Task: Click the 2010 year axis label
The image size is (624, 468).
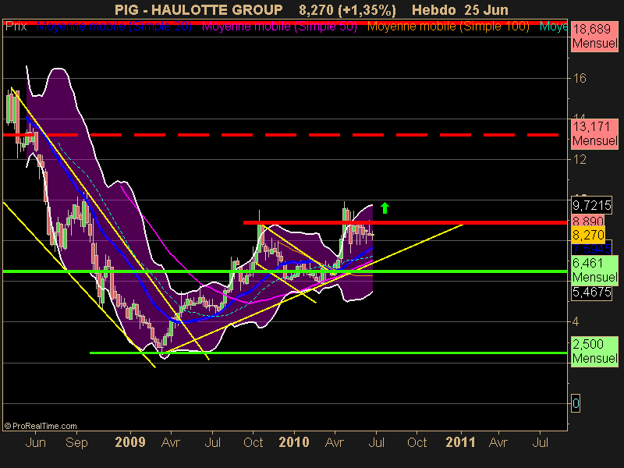Action: click(x=294, y=442)
